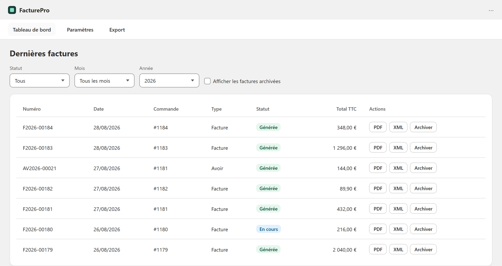Open the three-dot more options menu
The image size is (502, 266).
tap(491, 10)
